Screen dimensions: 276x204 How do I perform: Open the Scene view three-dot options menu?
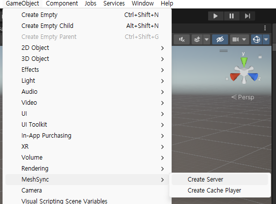pos(265,28)
